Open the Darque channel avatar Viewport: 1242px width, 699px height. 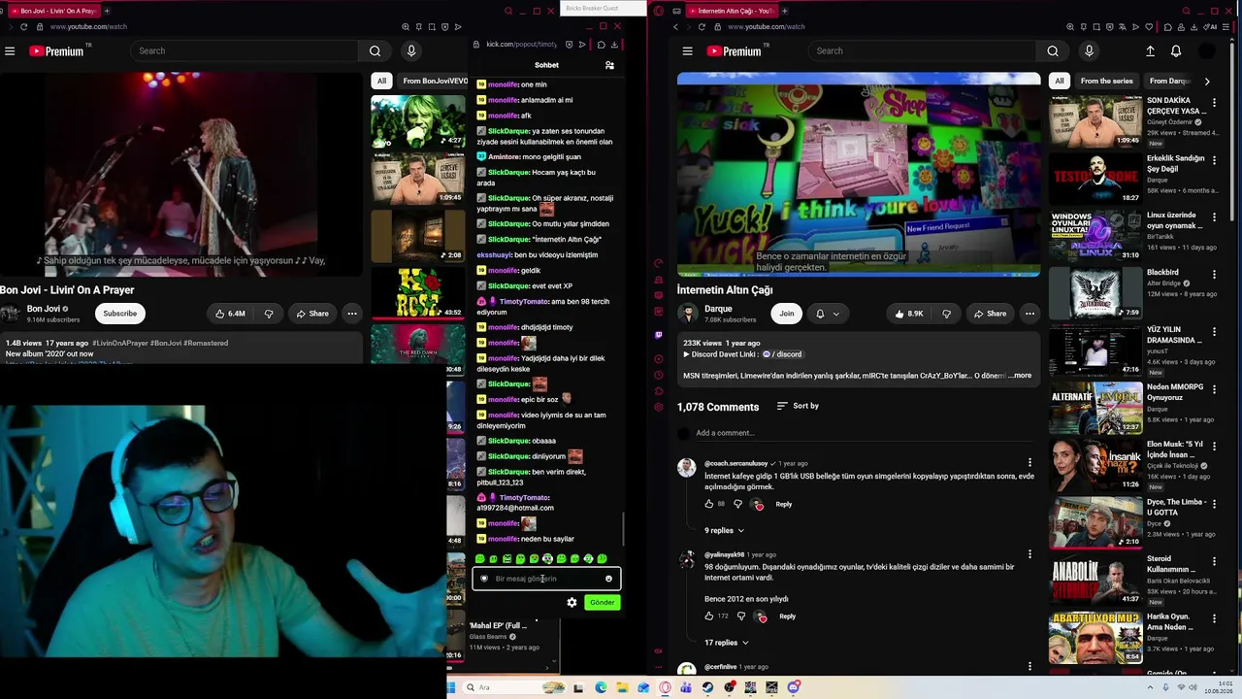coord(688,314)
